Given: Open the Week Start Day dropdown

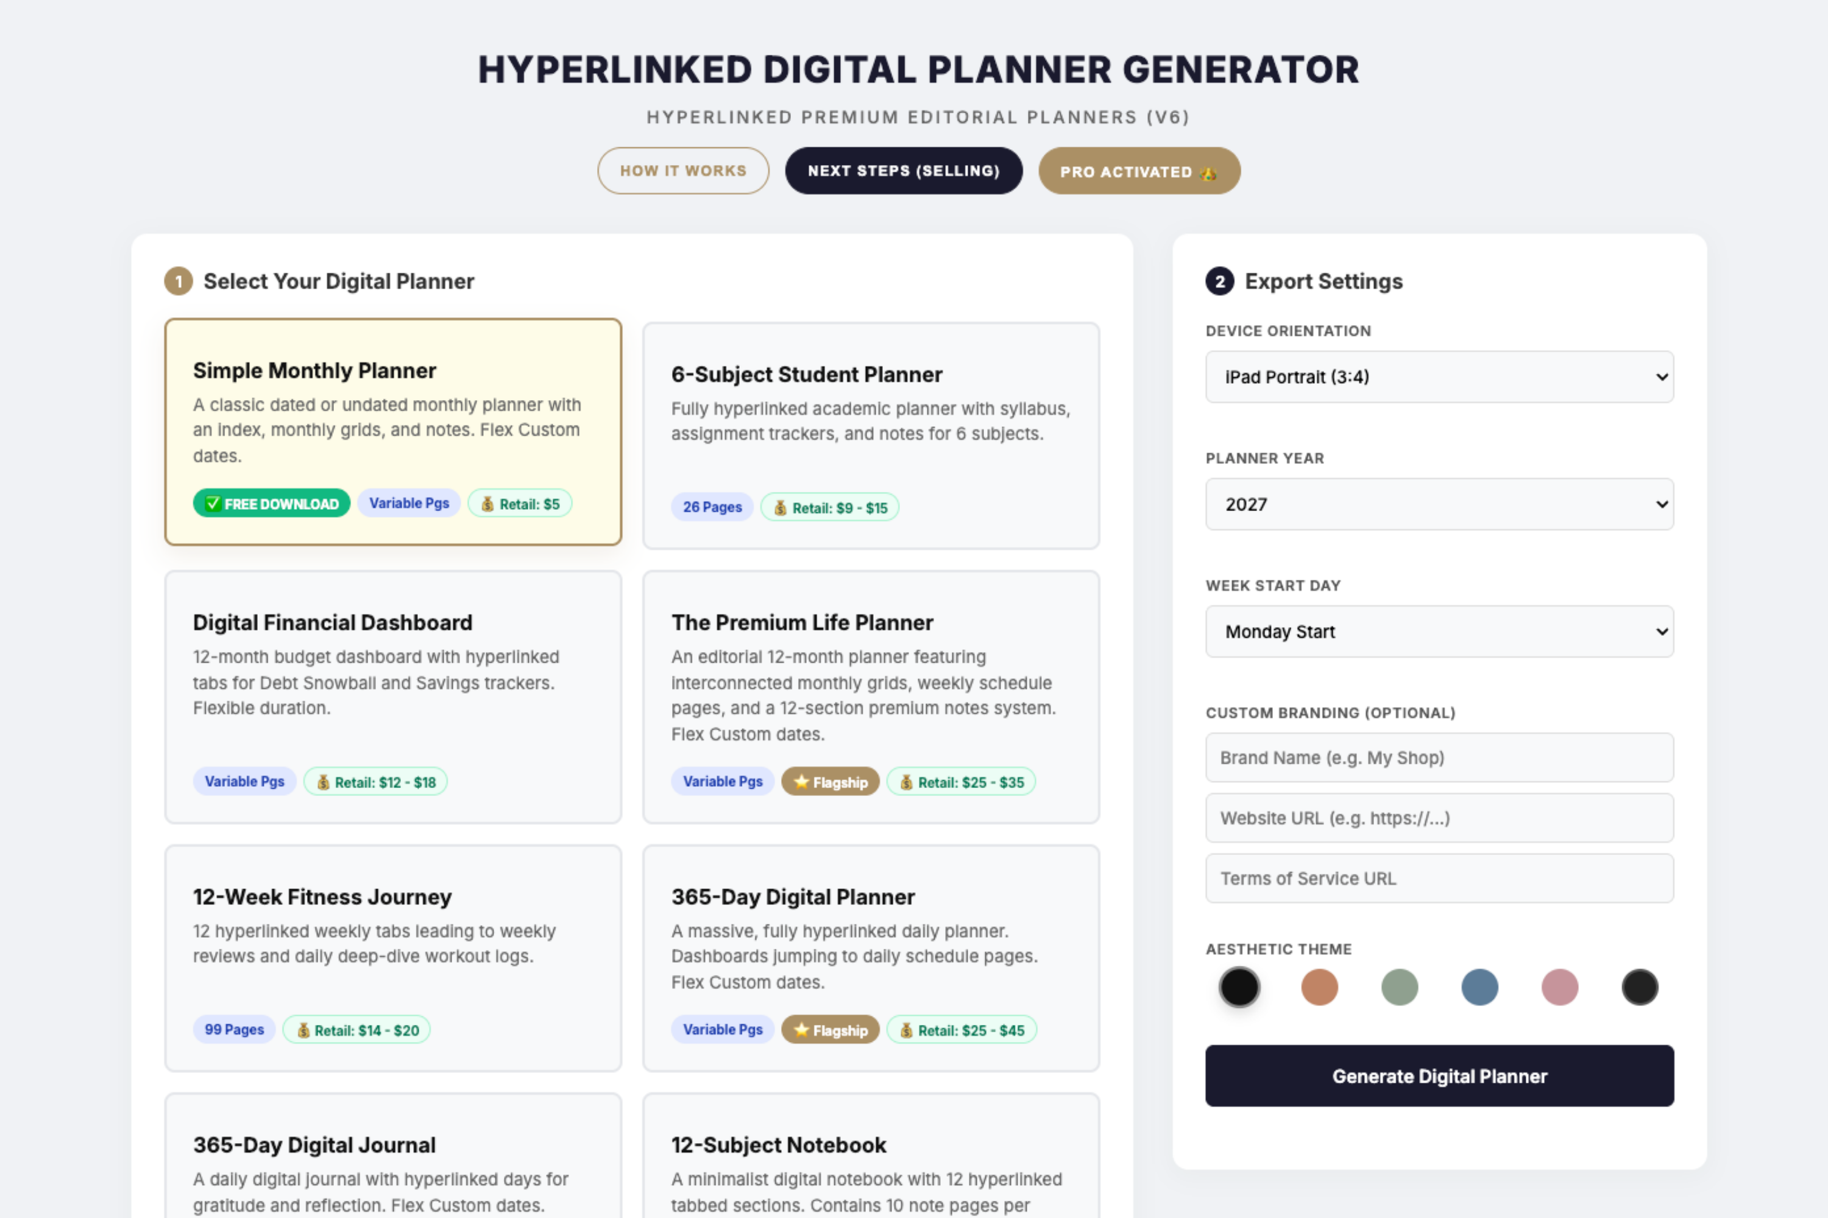Looking at the screenshot, I should click(x=1439, y=632).
